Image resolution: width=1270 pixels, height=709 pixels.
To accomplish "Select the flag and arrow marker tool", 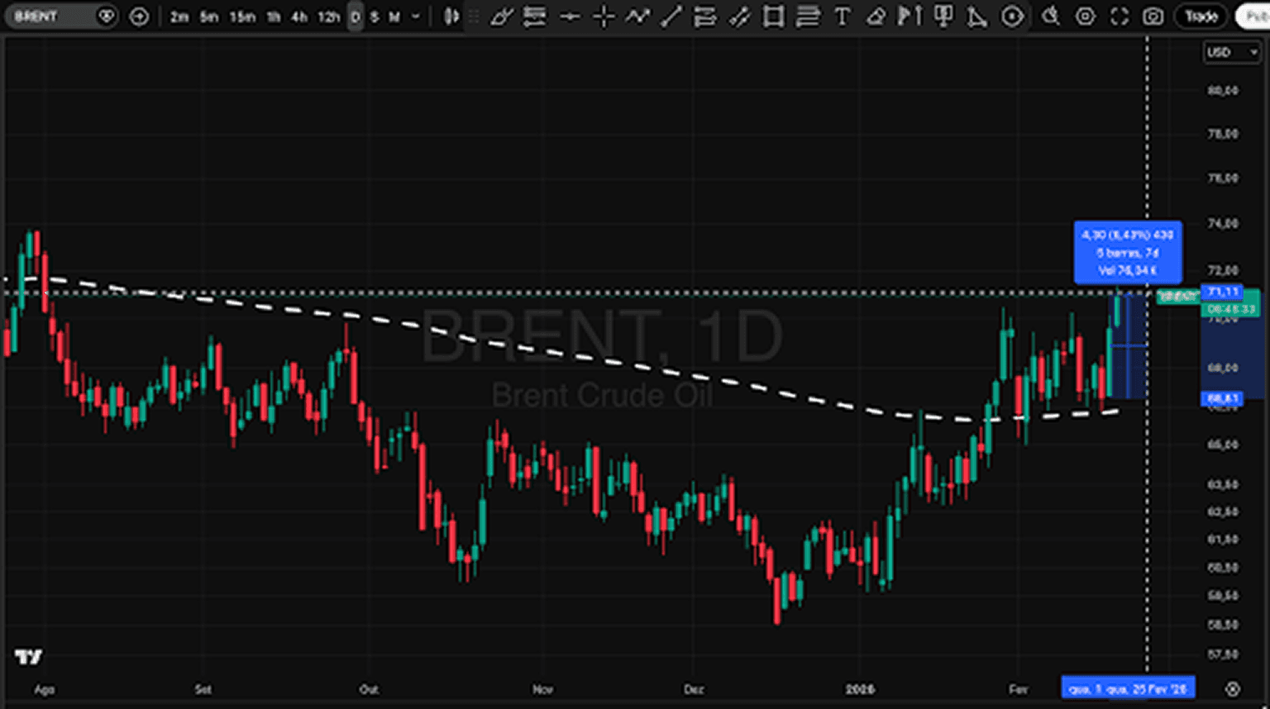I will 910,17.
